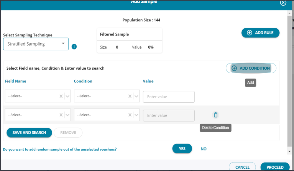This screenshot has height=171, width=294.
Task: Expand the first Condition dropdown
Action: click(136, 96)
